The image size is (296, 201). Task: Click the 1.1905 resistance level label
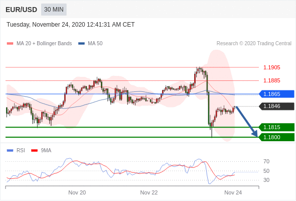click(x=271, y=67)
